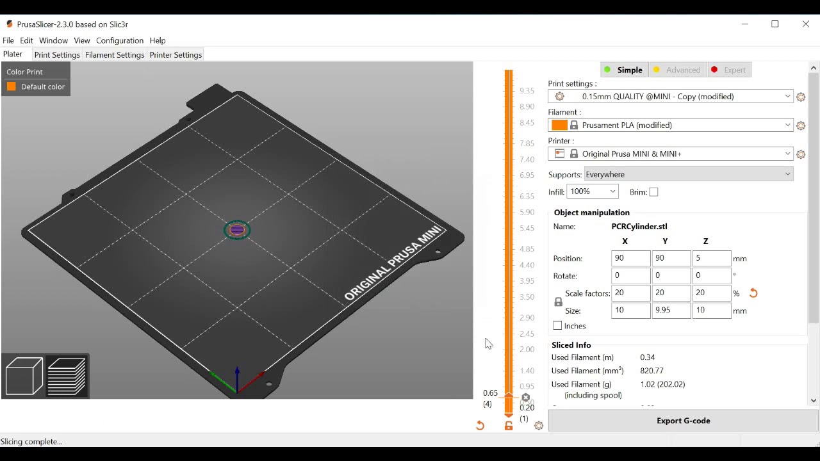Select Advanced mode
Screen dimensions: 820x461
[x=676, y=70]
